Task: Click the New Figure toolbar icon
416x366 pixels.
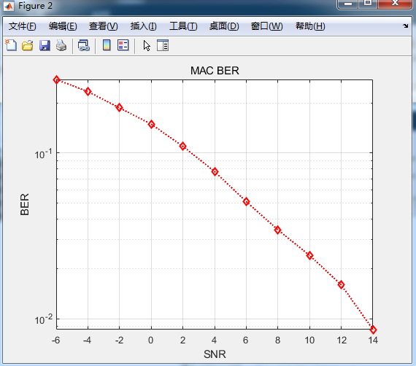Action: click(11, 45)
